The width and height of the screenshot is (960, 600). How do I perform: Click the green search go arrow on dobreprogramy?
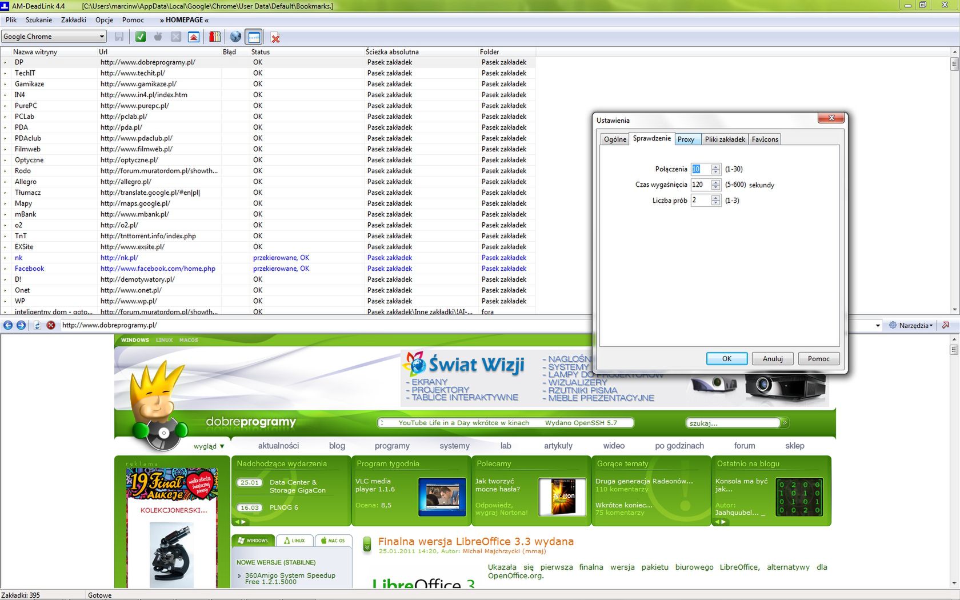click(x=785, y=423)
